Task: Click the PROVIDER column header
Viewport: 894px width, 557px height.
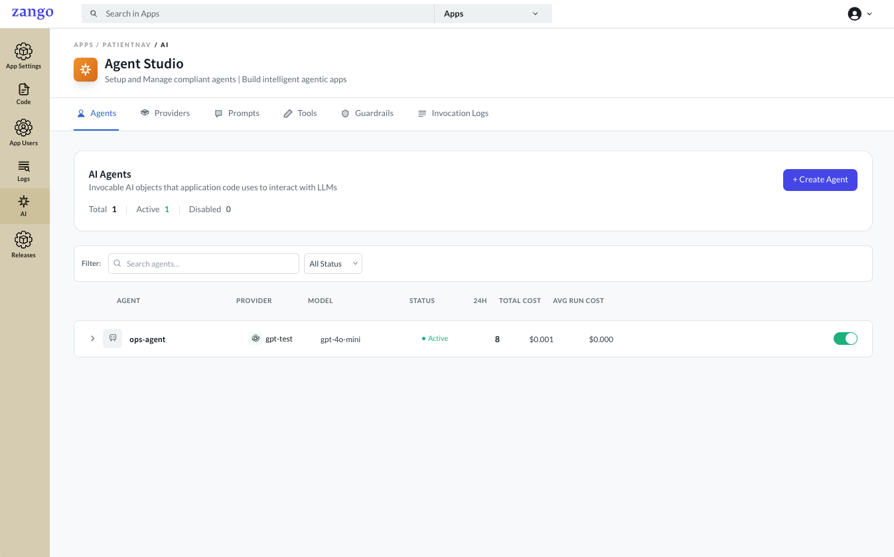Action: tap(254, 300)
